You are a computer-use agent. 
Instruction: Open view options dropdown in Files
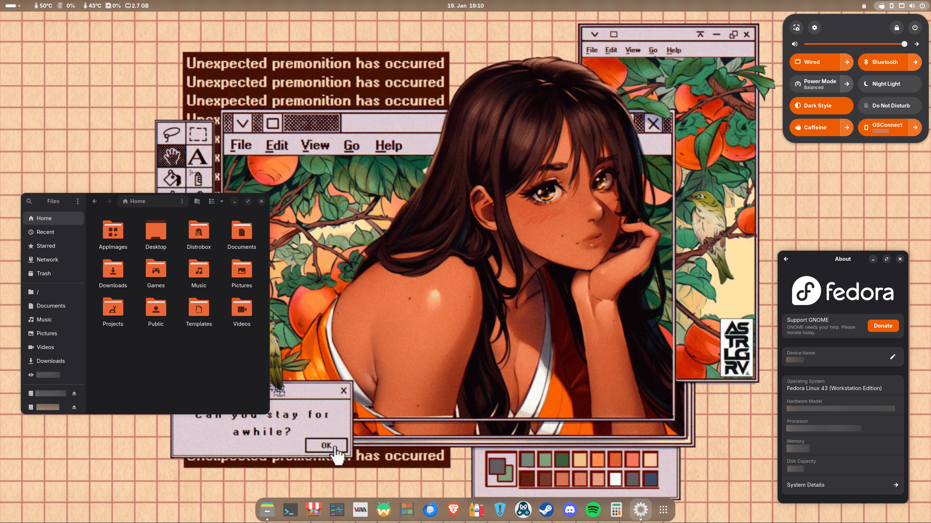pyautogui.click(x=222, y=201)
